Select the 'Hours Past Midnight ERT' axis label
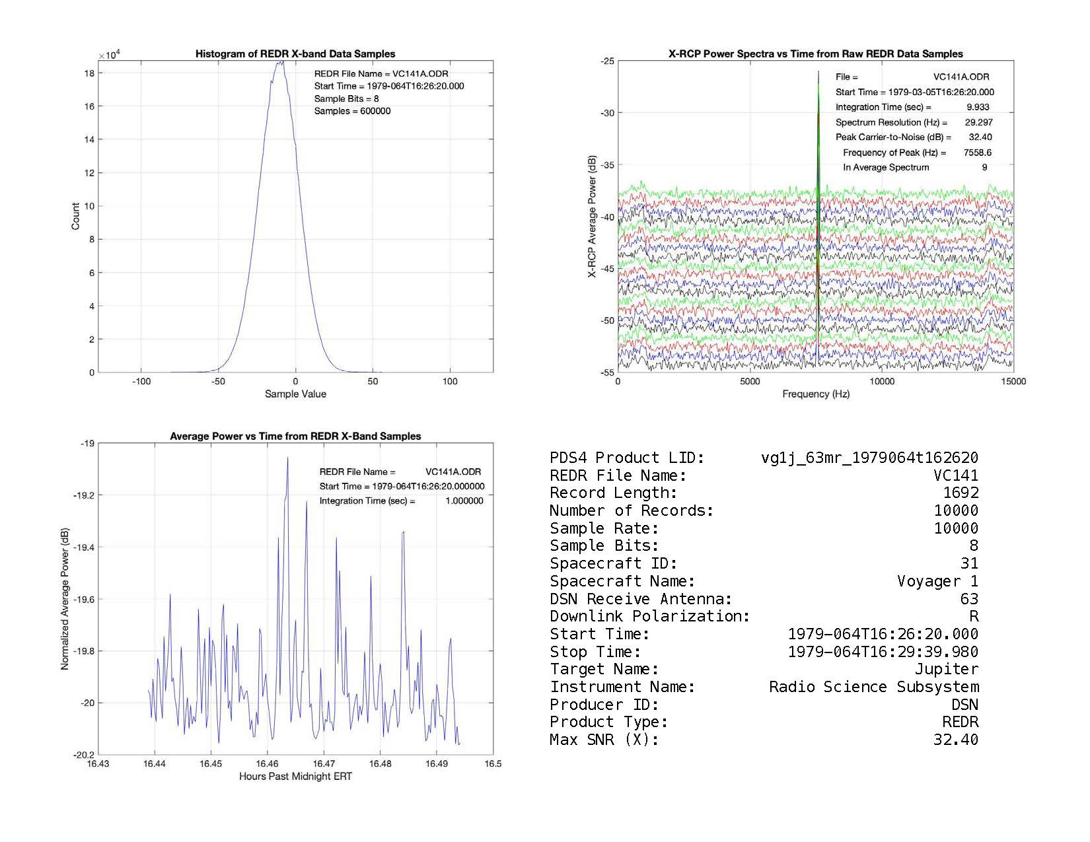1090x842 pixels. pyautogui.click(x=295, y=777)
